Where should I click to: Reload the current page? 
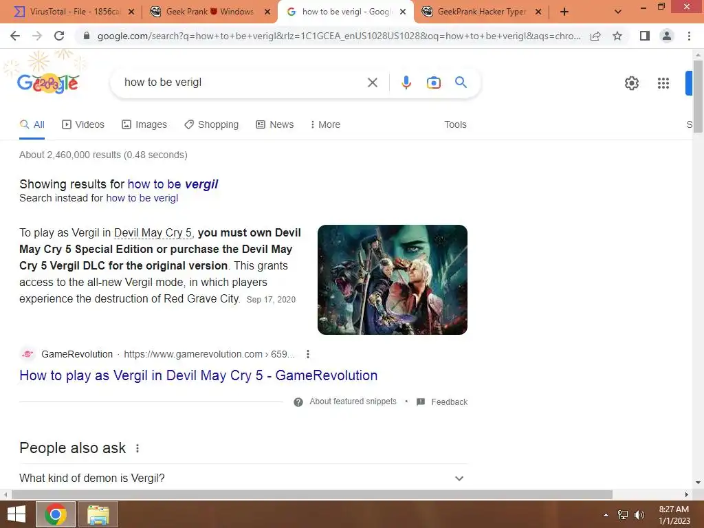tap(59, 36)
